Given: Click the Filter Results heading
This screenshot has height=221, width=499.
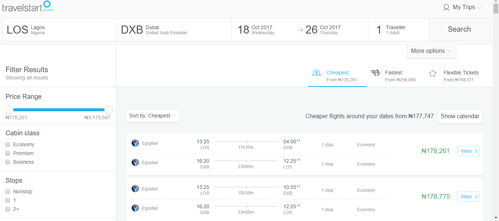Looking at the screenshot, I should click(27, 70).
